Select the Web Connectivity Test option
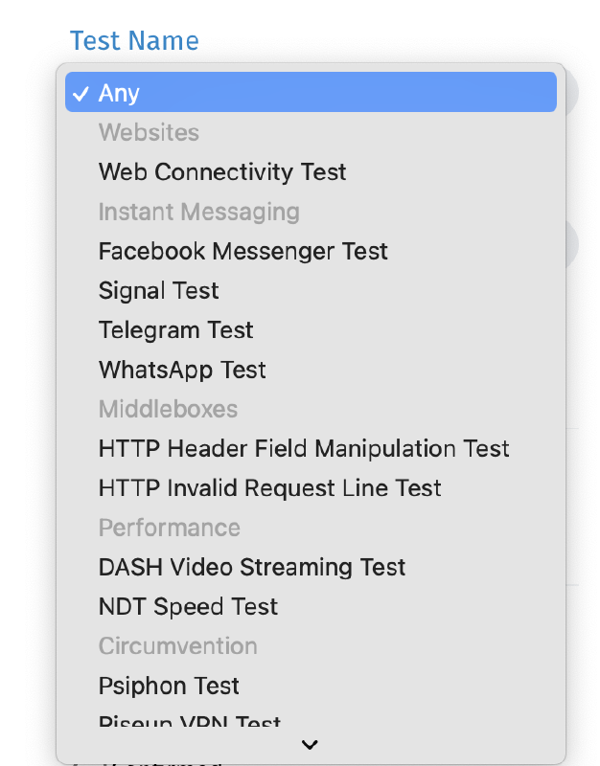 [222, 171]
